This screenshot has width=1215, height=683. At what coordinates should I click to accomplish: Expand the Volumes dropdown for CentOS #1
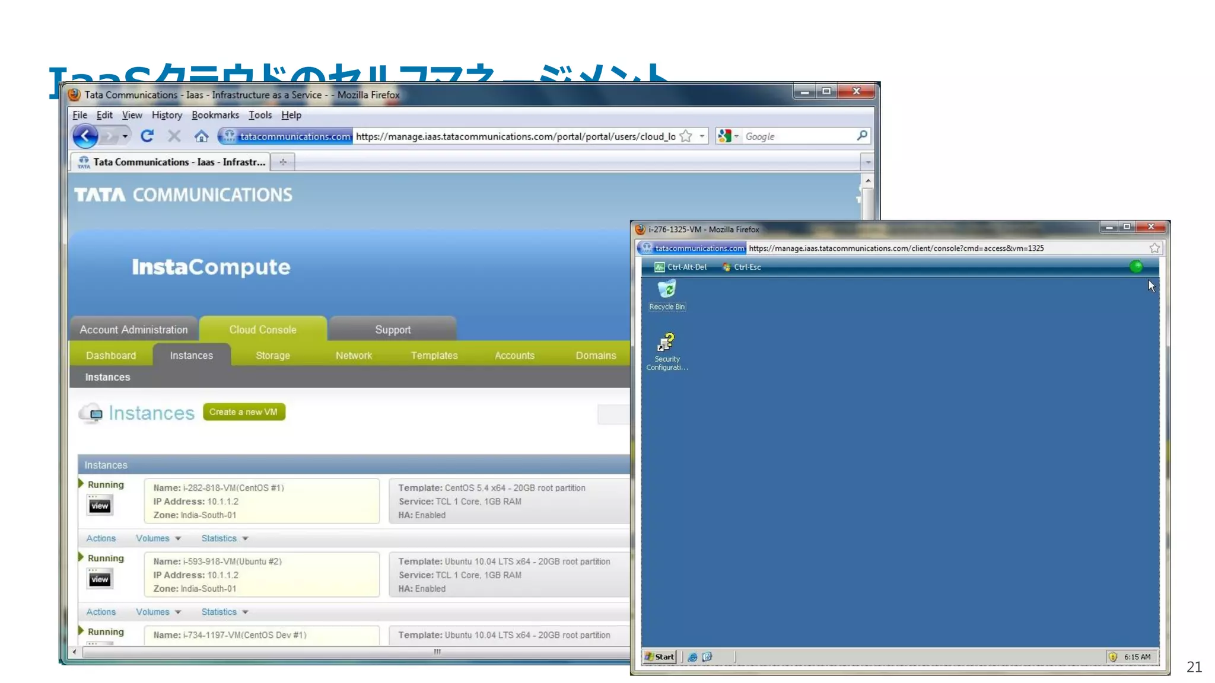[x=158, y=538]
